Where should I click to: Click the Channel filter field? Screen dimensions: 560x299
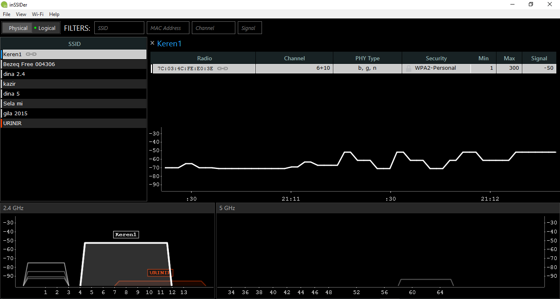(x=214, y=28)
